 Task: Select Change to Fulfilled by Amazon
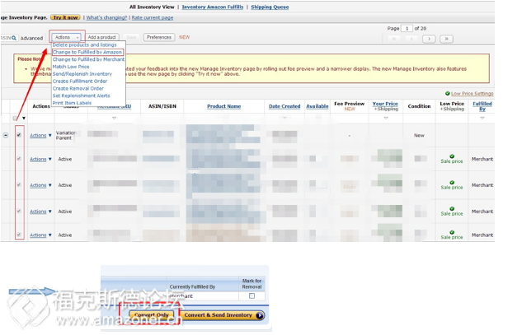click(87, 52)
